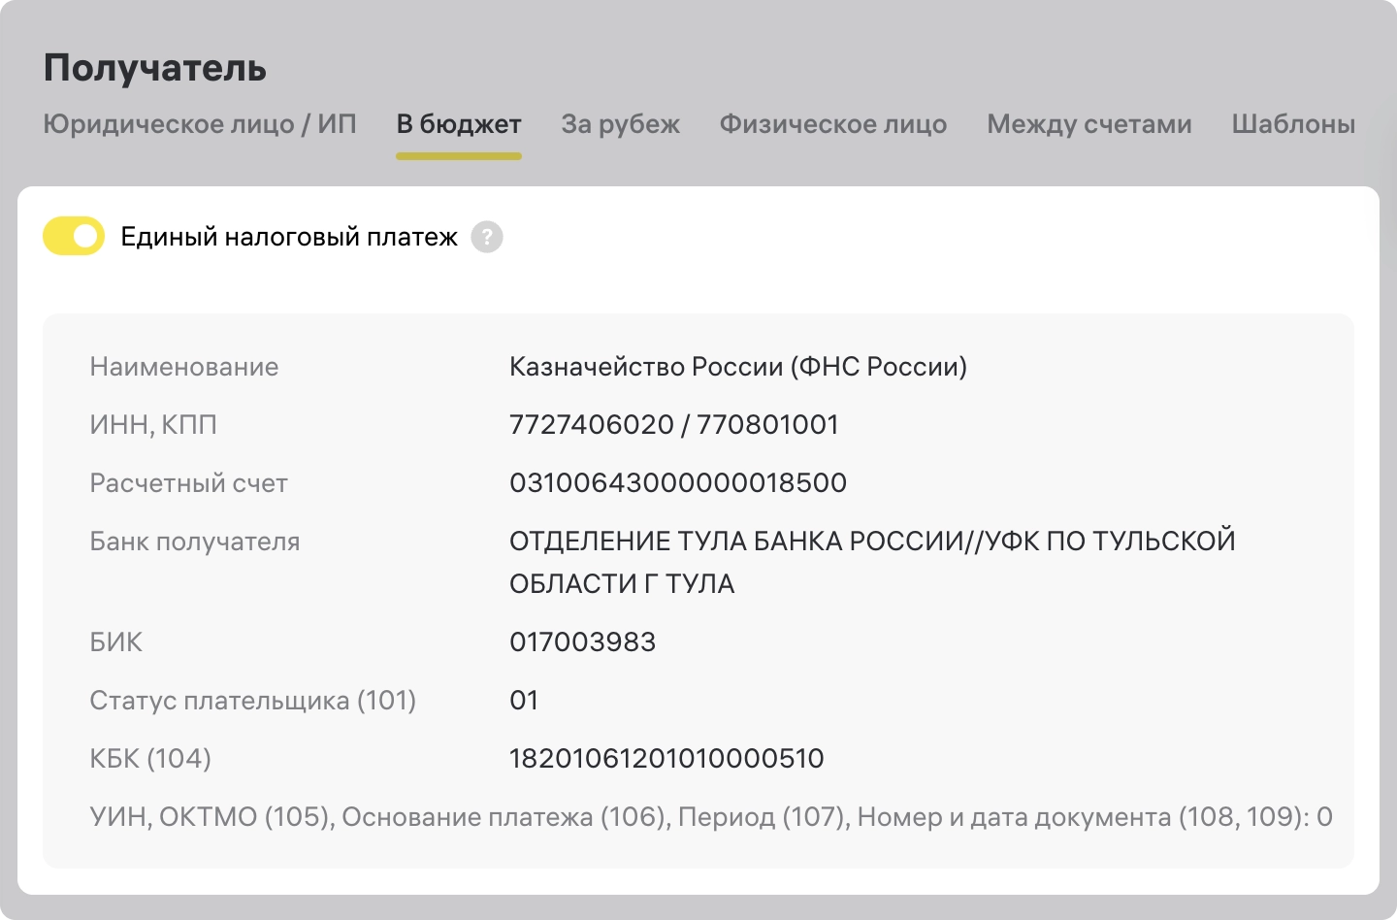Switch to the Юридическое лицо / ИП tab
The height and width of the screenshot is (920, 1397).
tap(200, 124)
